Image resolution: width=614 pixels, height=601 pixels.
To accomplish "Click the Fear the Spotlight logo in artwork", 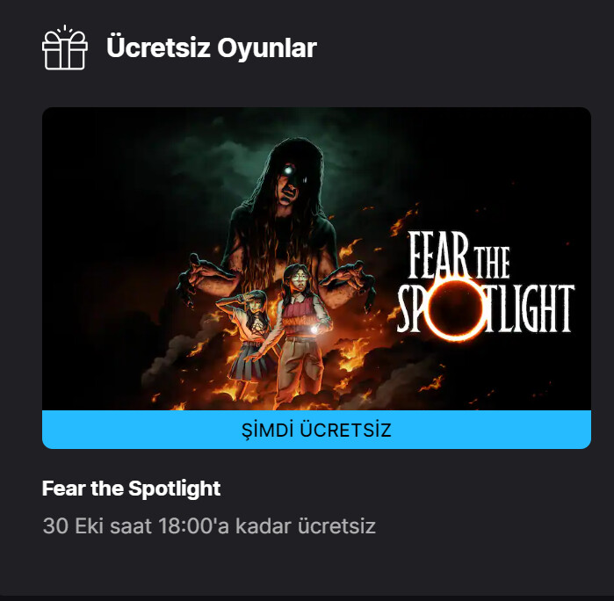I will [x=486, y=286].
